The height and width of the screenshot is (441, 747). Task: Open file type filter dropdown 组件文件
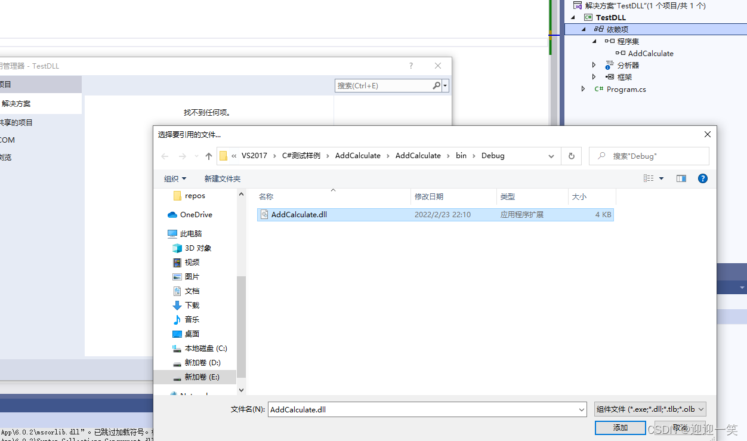point(650,409)
